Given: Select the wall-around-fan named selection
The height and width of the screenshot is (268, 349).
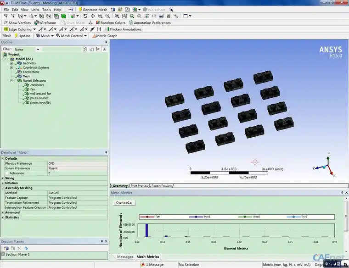Looking at the screenshot, I should 40,94.
